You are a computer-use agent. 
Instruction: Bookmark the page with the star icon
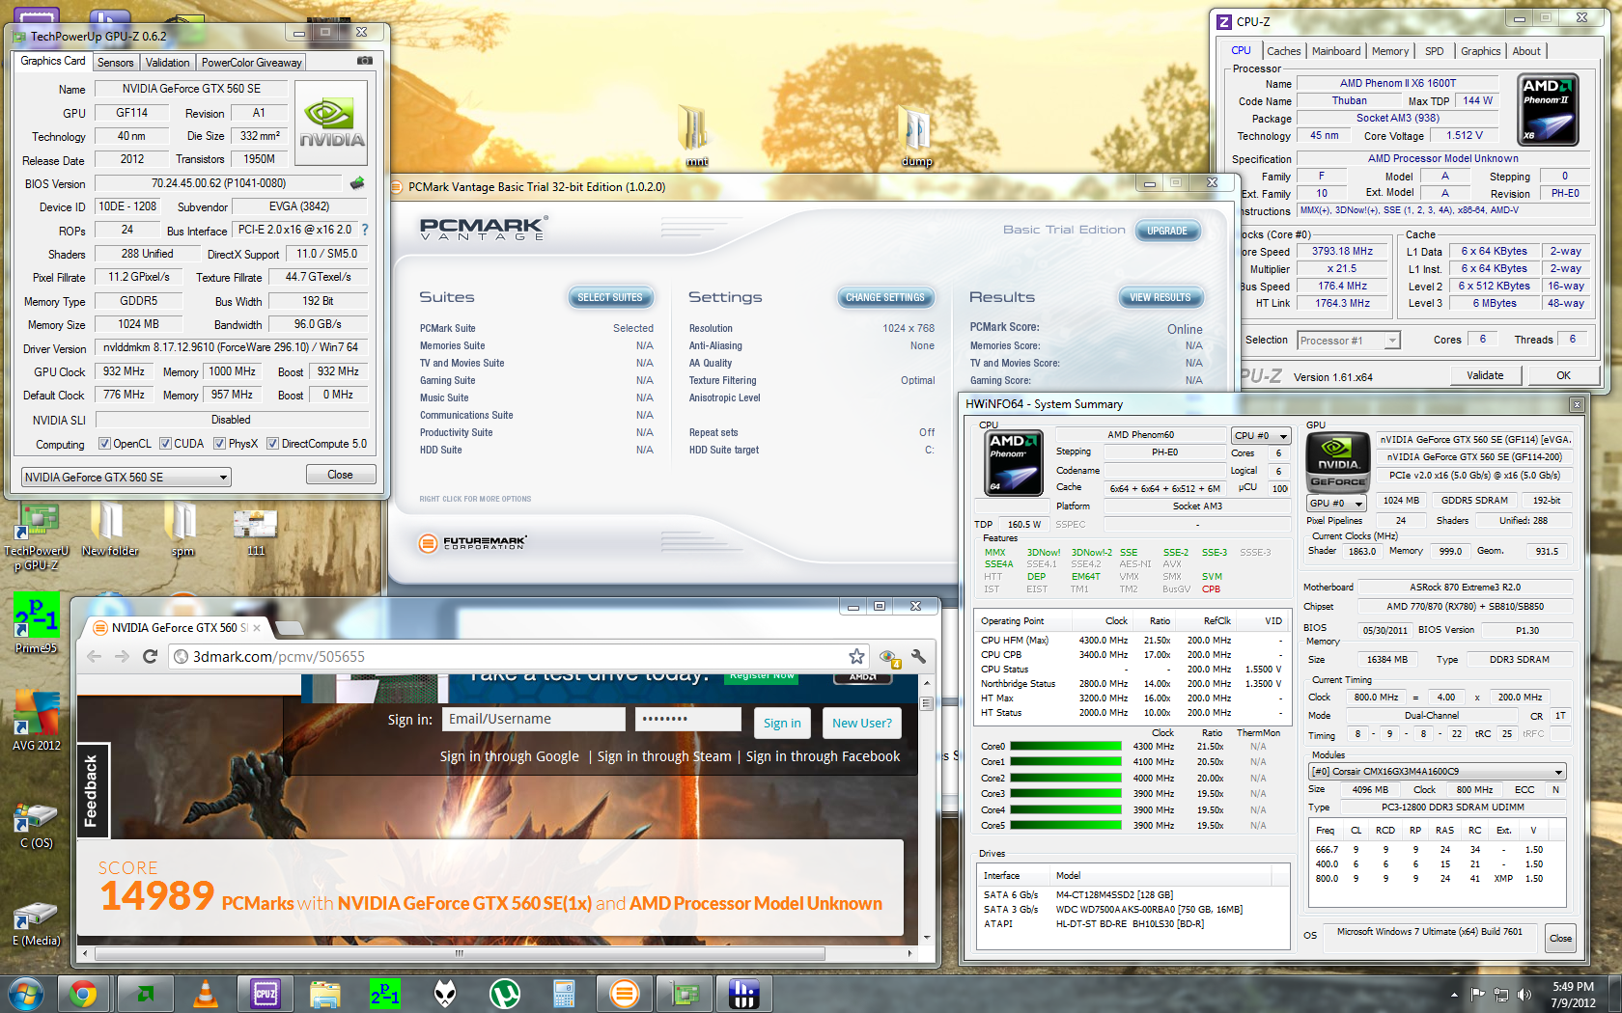856,656
